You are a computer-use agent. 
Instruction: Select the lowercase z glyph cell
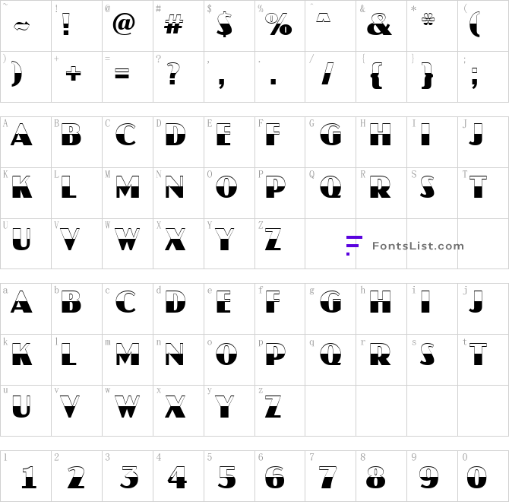click(280, 411)
